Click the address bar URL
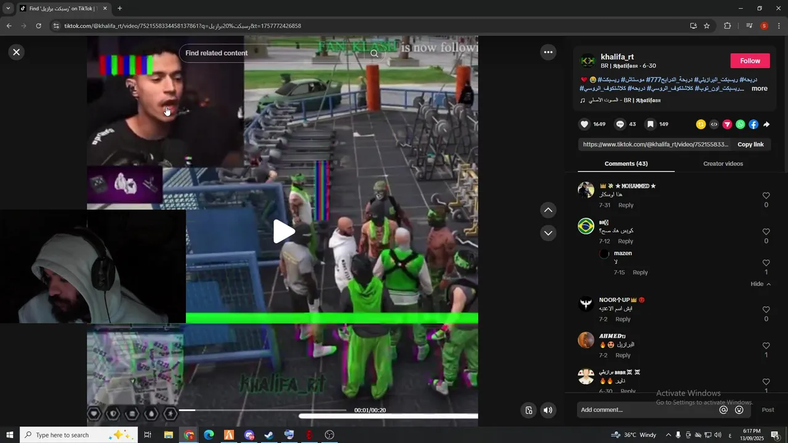The width and height of the screenshot is (788, 443). pyautogui.click(x=183, y=26)
